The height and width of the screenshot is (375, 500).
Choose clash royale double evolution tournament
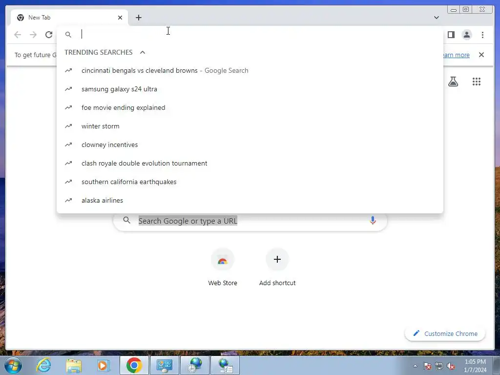tap(250, 163)
